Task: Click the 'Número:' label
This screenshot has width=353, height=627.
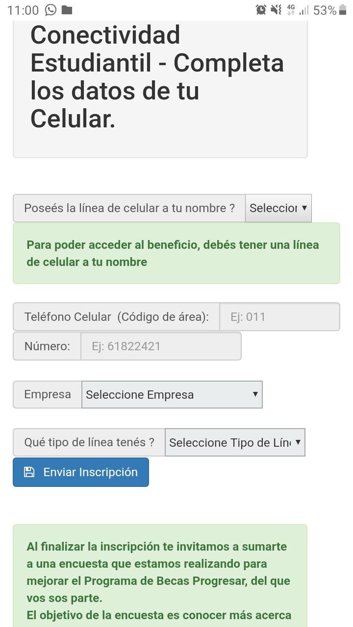Action: pos(47,346)
